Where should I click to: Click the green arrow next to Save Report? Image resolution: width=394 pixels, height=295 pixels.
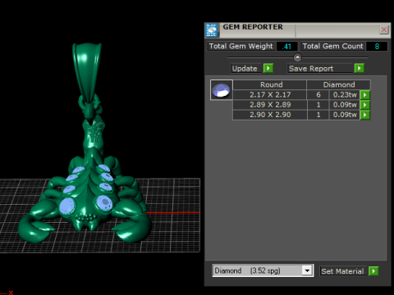359,68
